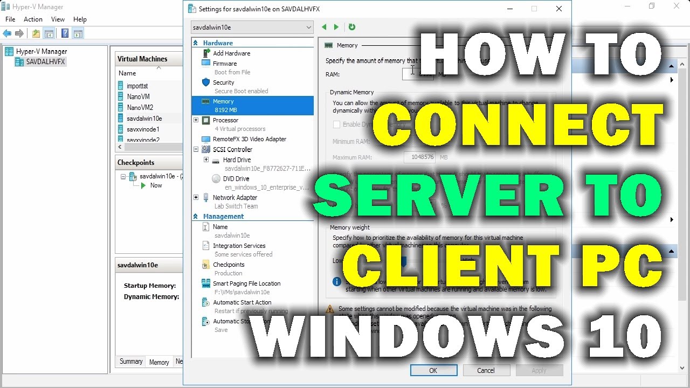Select Add Hardware in the settings tree
This screenshot has height=388, width=690.
tap(231, 53)
